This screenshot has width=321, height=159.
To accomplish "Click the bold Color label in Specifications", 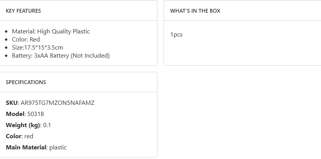I will (13, 136).
